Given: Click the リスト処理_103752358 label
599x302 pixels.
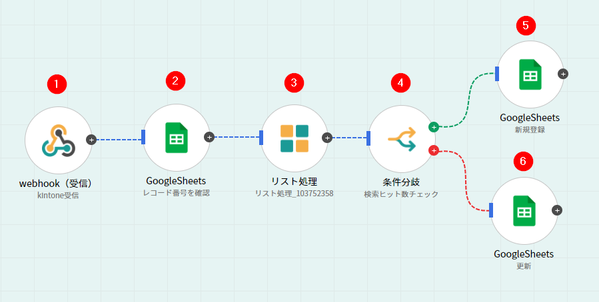Looking at the screenshot, I should pos(294,194).
